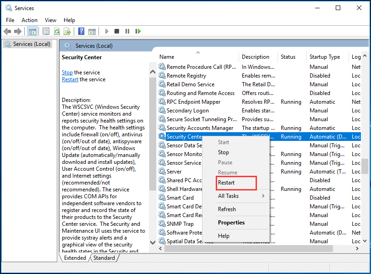Viewport: 371px width, 274px height.
Task: Select the Security Accounts Manager row
Action: (260, 128)
